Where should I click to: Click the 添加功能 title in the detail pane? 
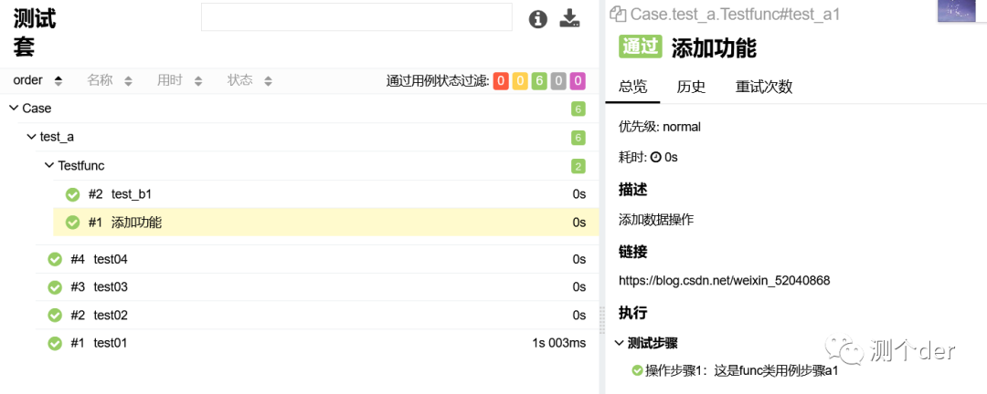coord(714,47)
